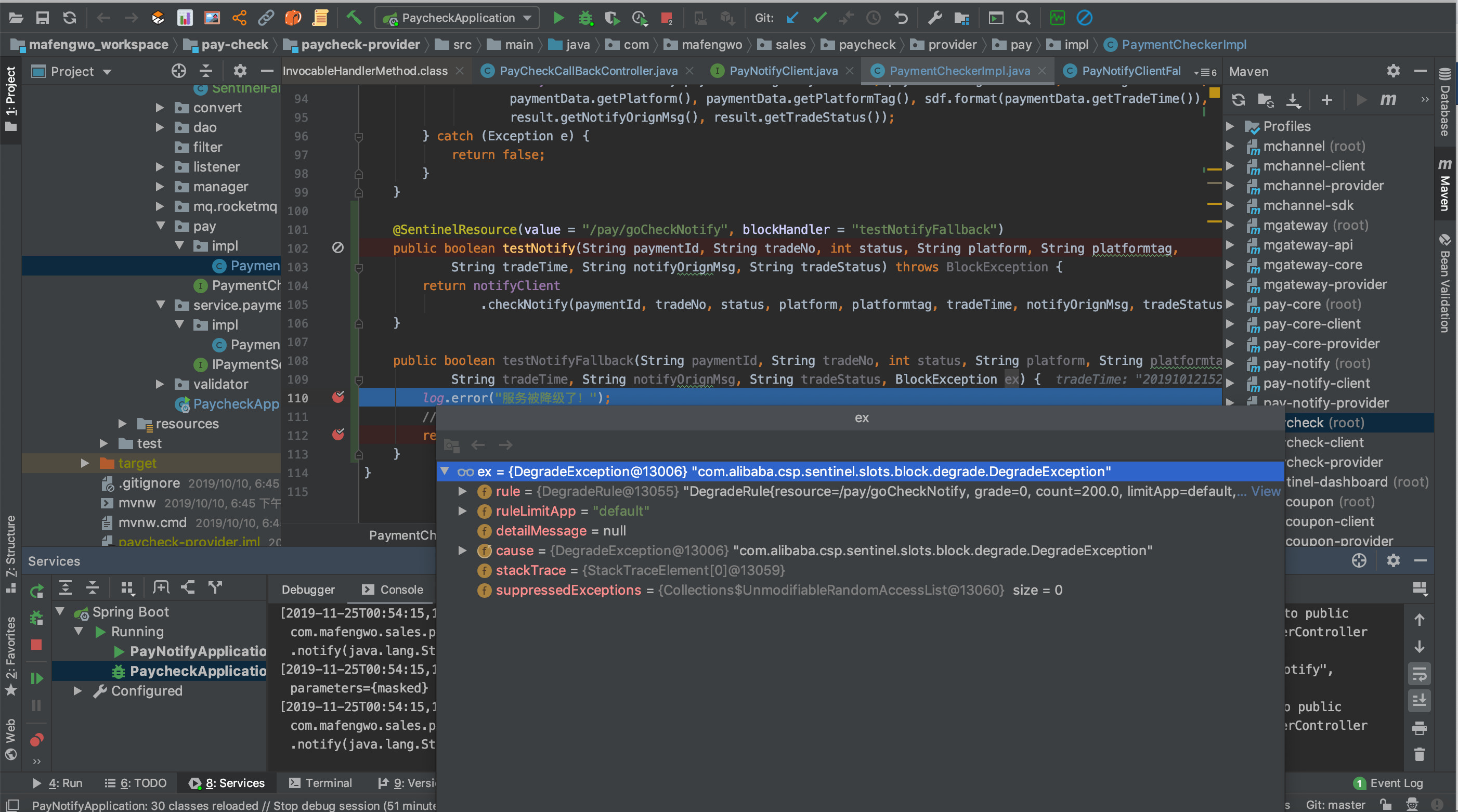The width and height of the screenshot is (1458, 812).
Task: Collapse the pay folder
Action: coord(161,226)
